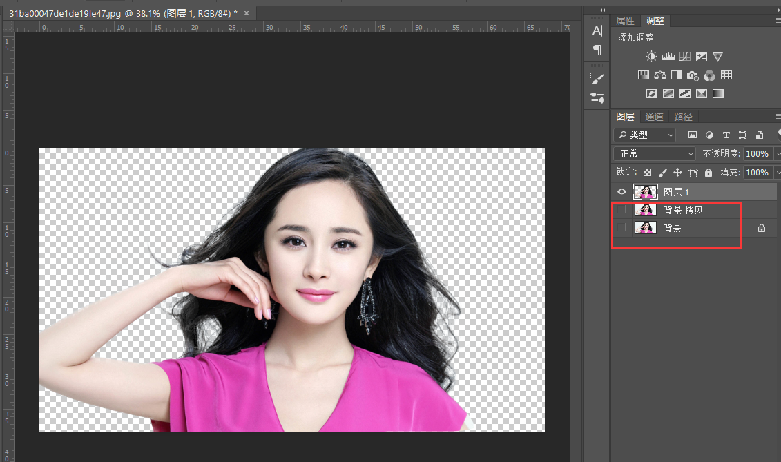Viewport: 781px width, 462px height.
Task: Show the 背景 拷贝 layer
Action: 621,210
